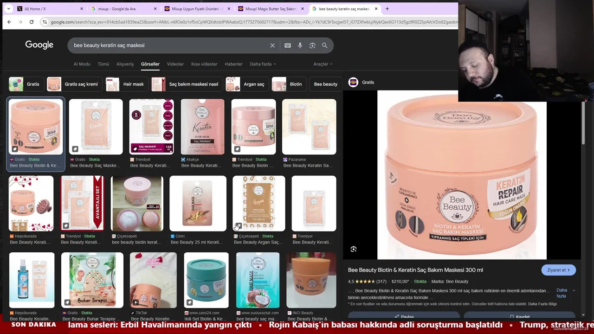Expand description with 'Daha fazla' chevron
The width and height of the screenshot is (594, 334).
(566, 293)
